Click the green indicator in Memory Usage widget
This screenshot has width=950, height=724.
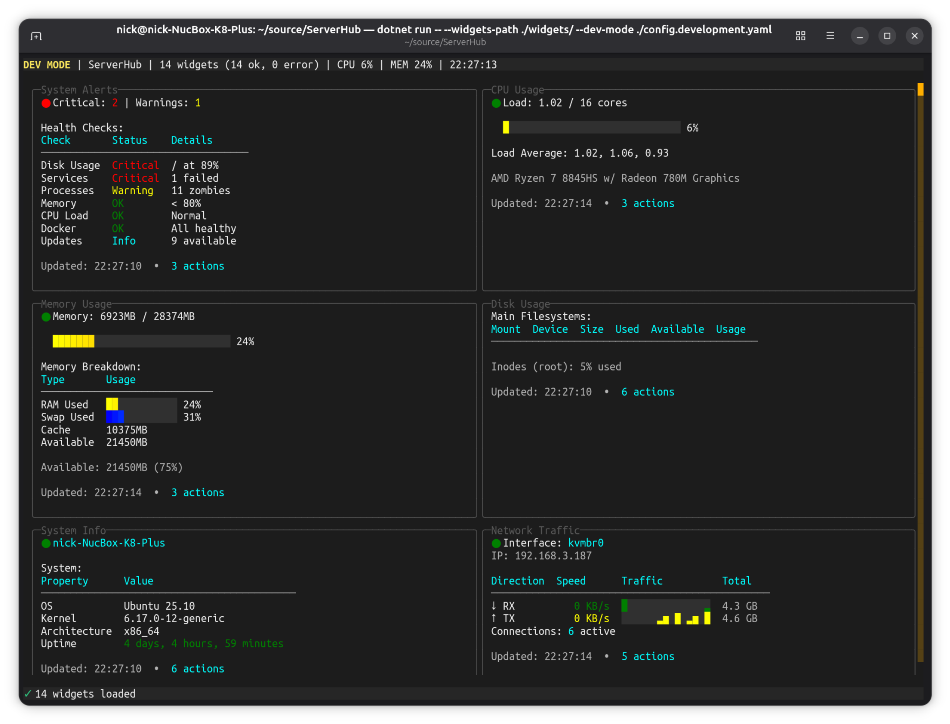point(46,316)
